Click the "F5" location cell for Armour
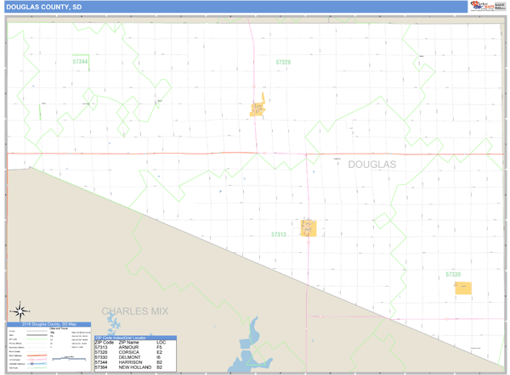The width and height of the screenshot is (510, 375). point(159,347)
